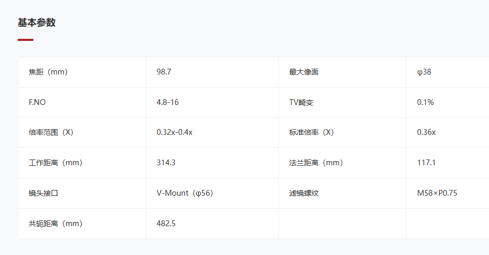Image resolution: width=489 pixels, height=255 pixels.
Task: Select the 镜头接口 label cell
Action: [x=82, y=193]
